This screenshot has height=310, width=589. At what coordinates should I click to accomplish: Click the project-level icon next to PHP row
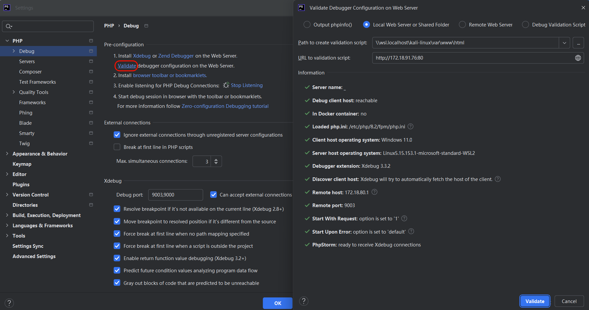[91, 41]
